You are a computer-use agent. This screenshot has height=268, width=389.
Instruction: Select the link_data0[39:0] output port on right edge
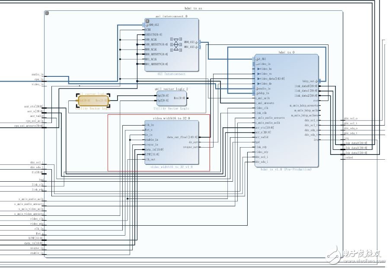356,143
